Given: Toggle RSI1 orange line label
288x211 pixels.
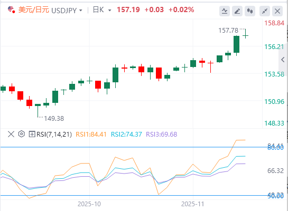Looking at the screenshot, I should (91, 135).
